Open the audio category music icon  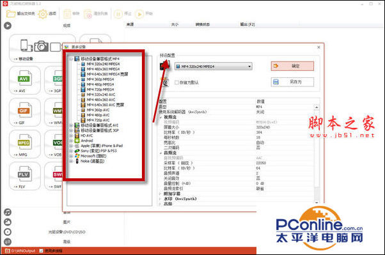8,212
